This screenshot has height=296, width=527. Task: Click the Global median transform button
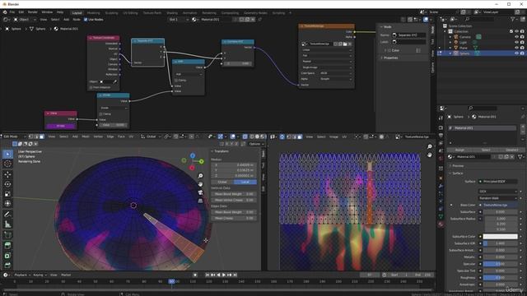(x=222, y=182)
